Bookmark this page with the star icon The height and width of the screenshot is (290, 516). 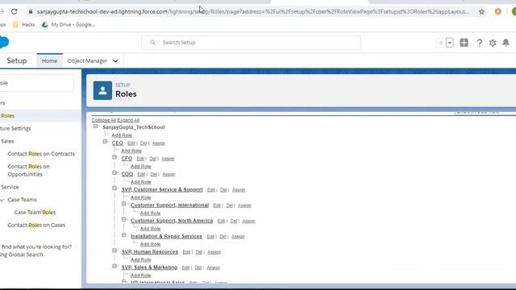point(481,11)
